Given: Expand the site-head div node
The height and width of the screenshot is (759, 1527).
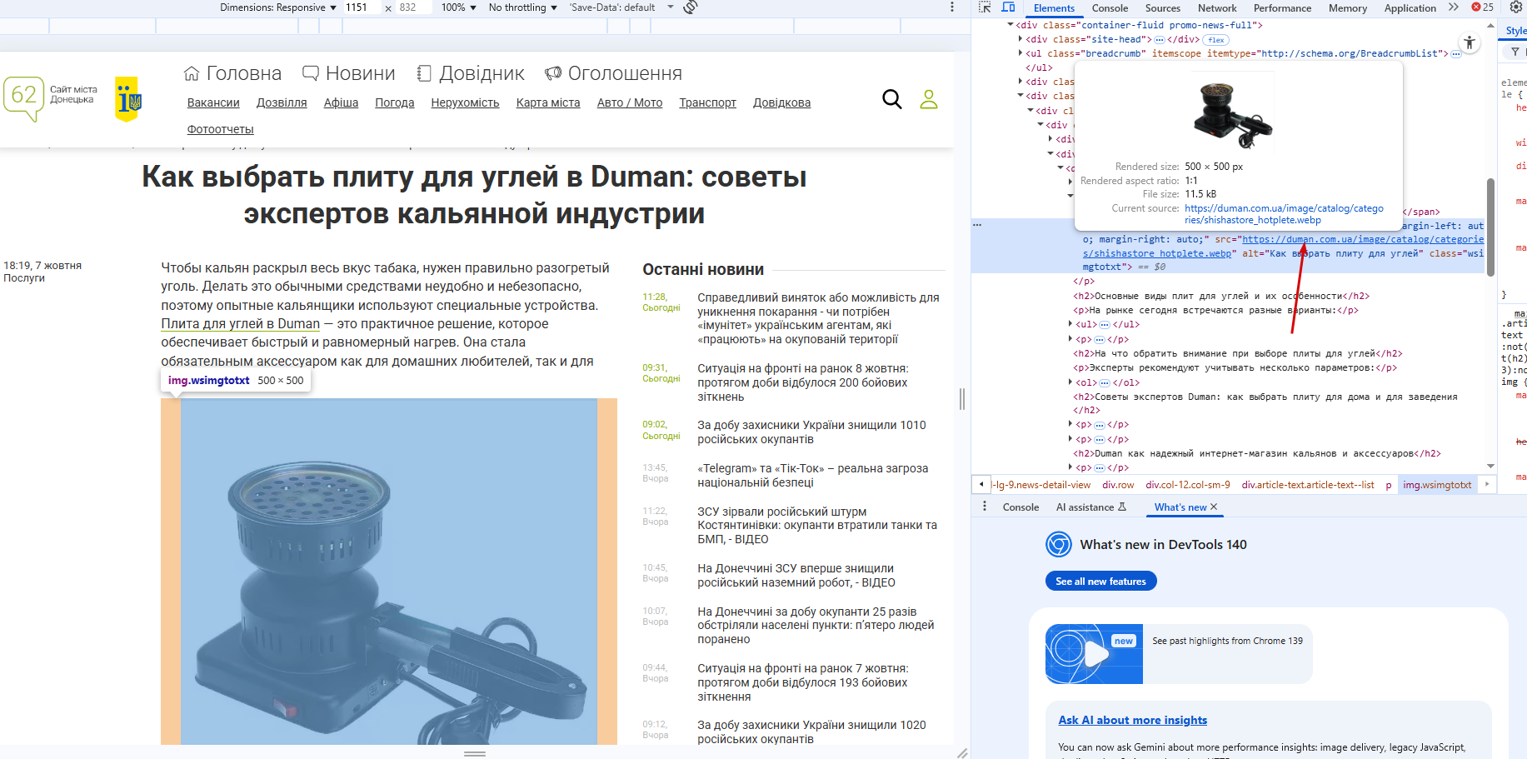Looking at the screenshot, I should pyautogui.click(x=1020, y=39).
